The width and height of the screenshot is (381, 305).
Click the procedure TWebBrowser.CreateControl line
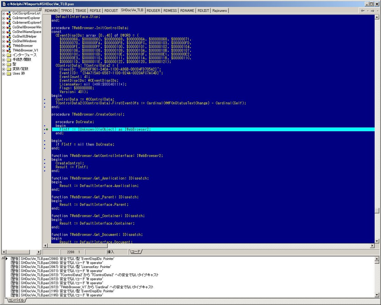(x=88, y=114)
